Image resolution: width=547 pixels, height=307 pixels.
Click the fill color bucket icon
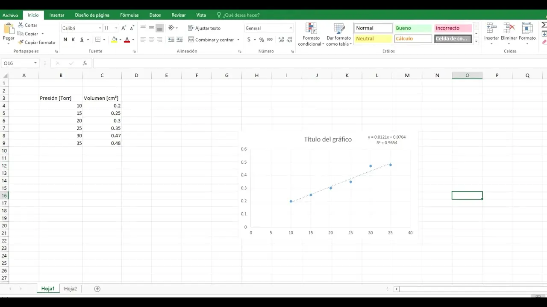click(x=115, y=39)
